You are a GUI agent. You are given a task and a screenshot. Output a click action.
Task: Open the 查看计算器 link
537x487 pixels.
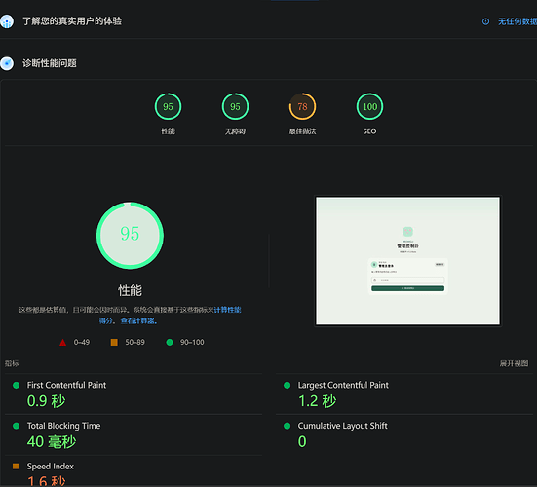point(138,320)
